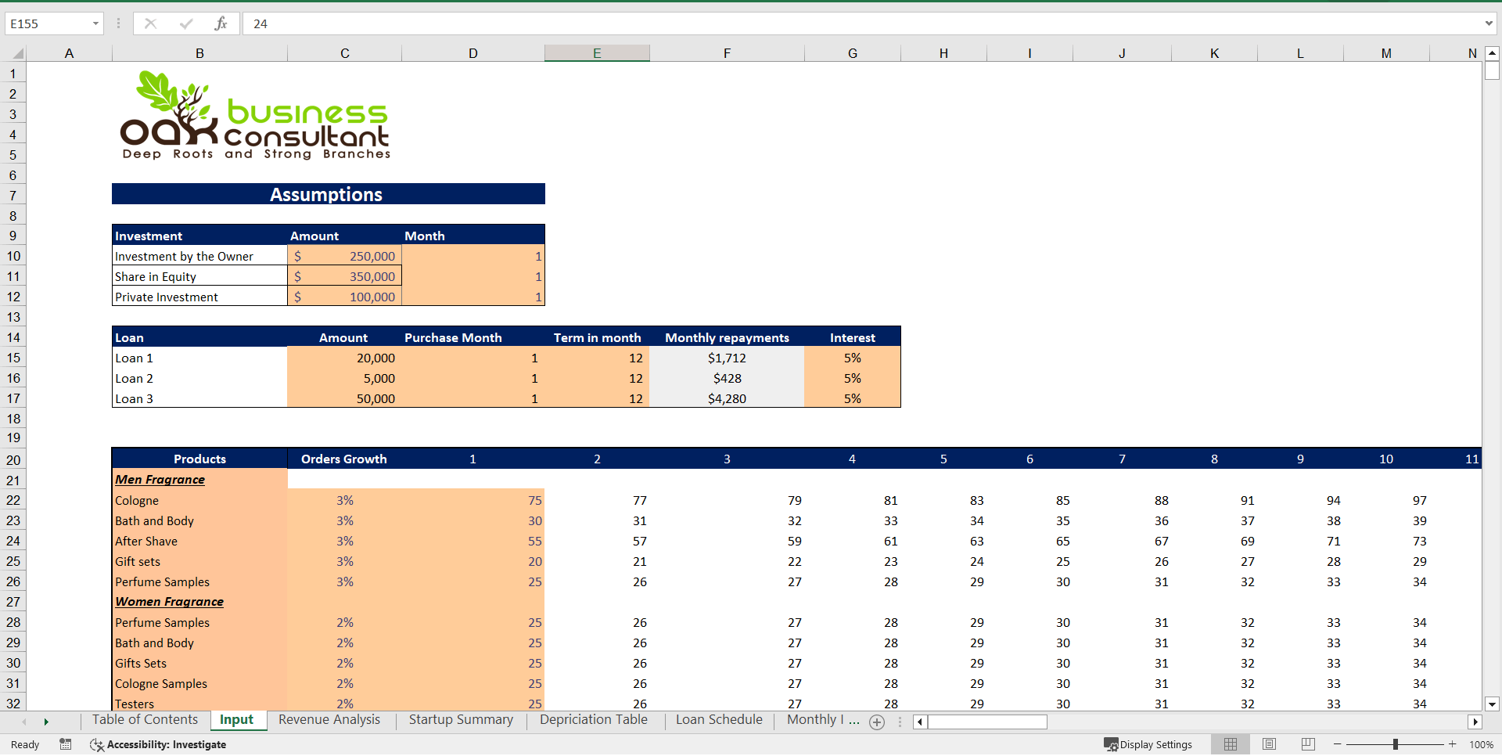This screenshot has height=756, width=1502.
Task: Open the Startup Summary sheet
Action: (460, 720)
